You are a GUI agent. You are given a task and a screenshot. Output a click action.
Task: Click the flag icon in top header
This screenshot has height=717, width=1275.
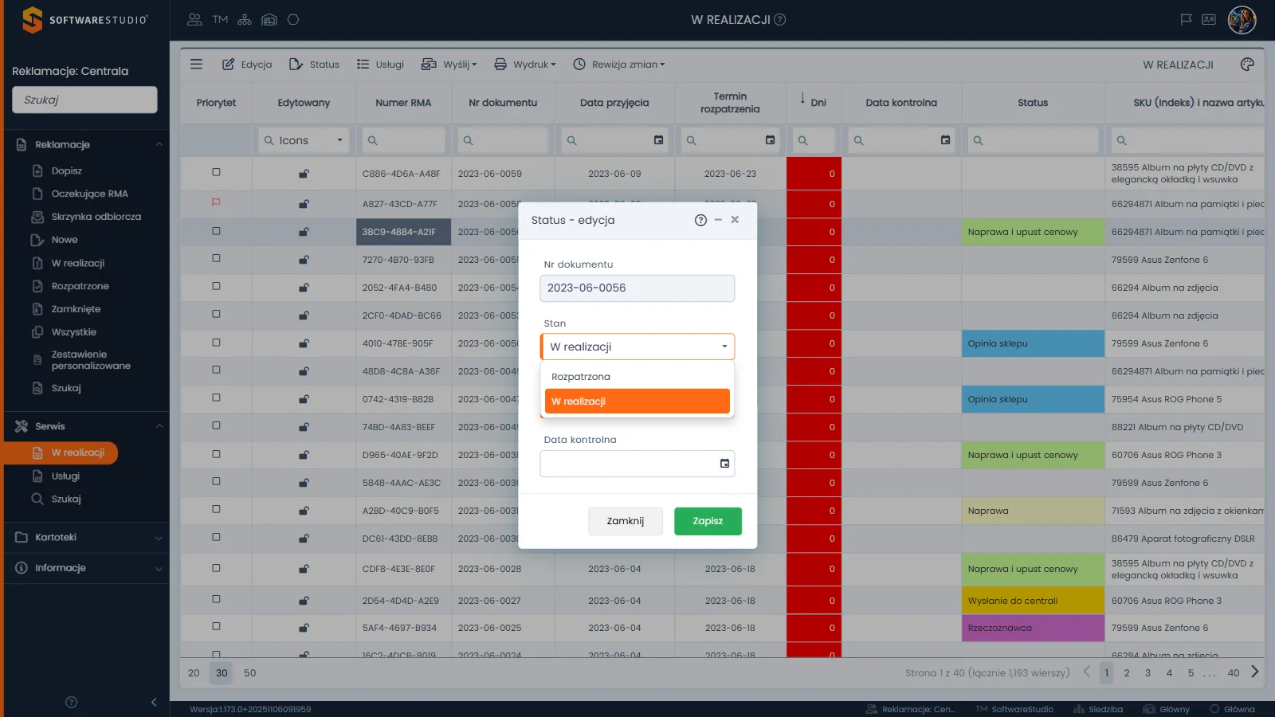click(x=1186, y=19)
